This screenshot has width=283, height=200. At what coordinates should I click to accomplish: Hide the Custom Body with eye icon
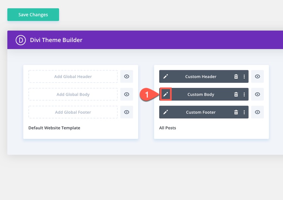(x=258, y=94)
